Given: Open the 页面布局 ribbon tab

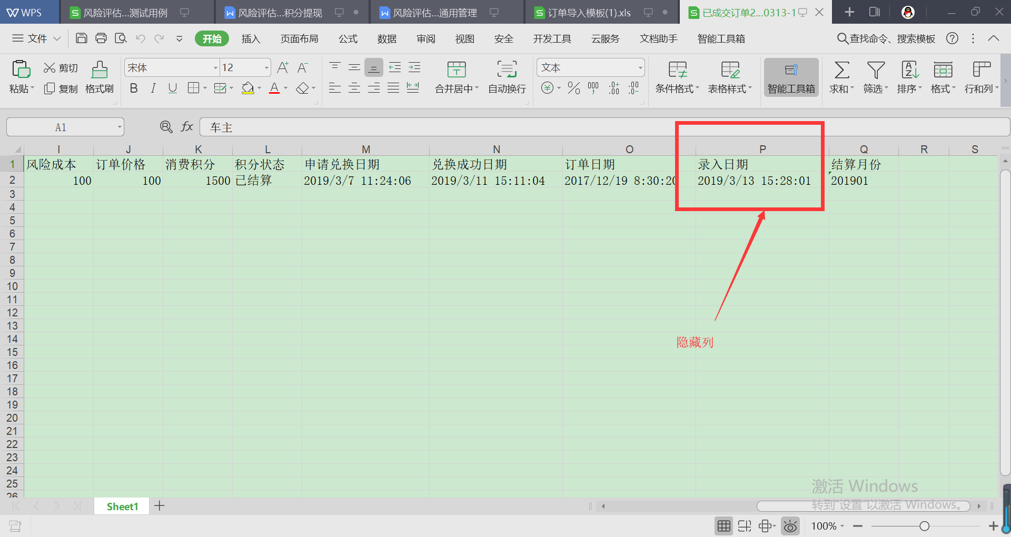Looking at the screenshot, I should [x=299, y=38].
